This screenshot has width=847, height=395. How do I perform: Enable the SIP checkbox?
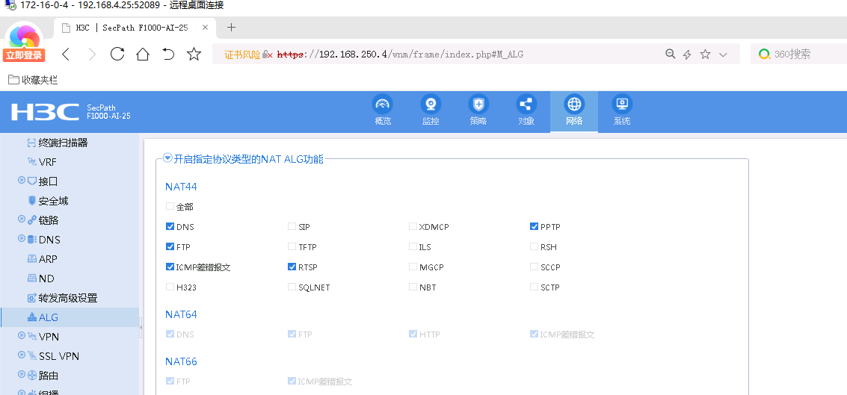292,227
